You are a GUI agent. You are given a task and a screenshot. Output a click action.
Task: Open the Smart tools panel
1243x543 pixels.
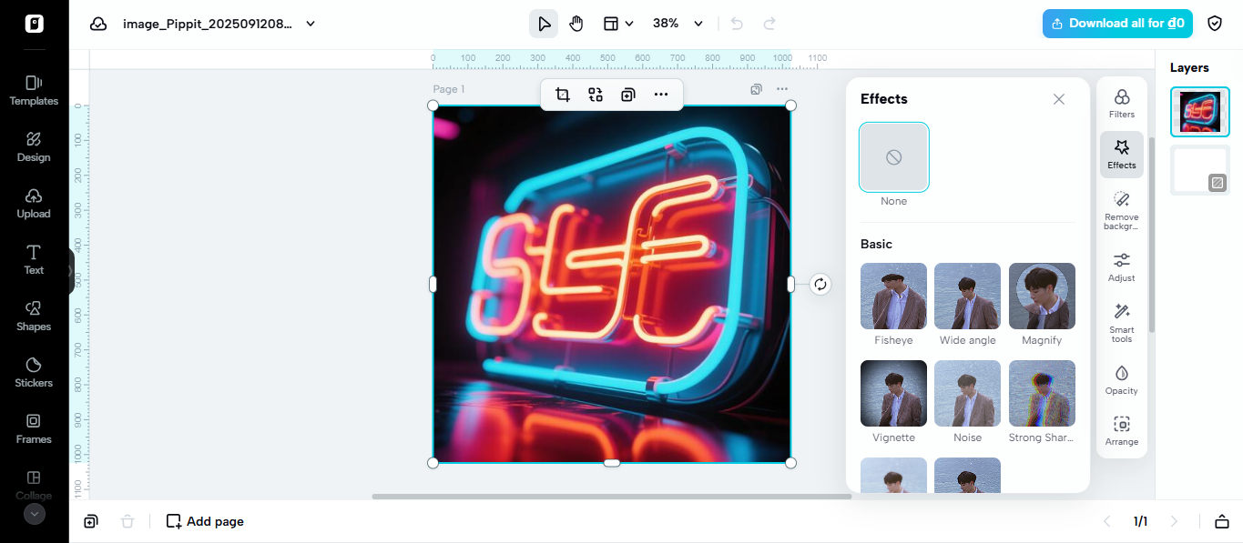click(x=1121, y=323)
